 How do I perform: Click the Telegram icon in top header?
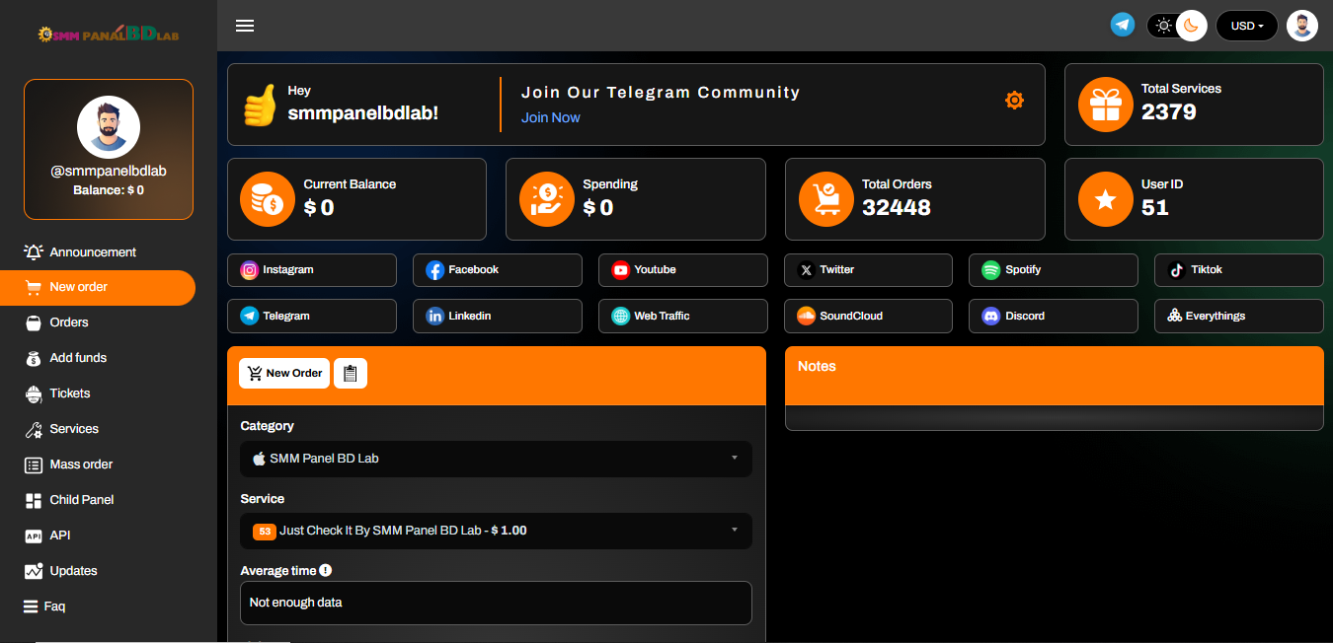[1123, 25]
